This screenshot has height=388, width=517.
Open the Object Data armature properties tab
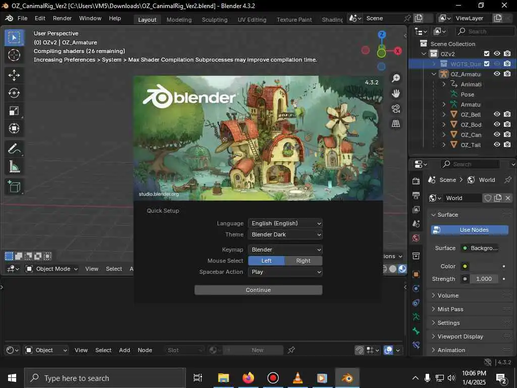point(416,317)
